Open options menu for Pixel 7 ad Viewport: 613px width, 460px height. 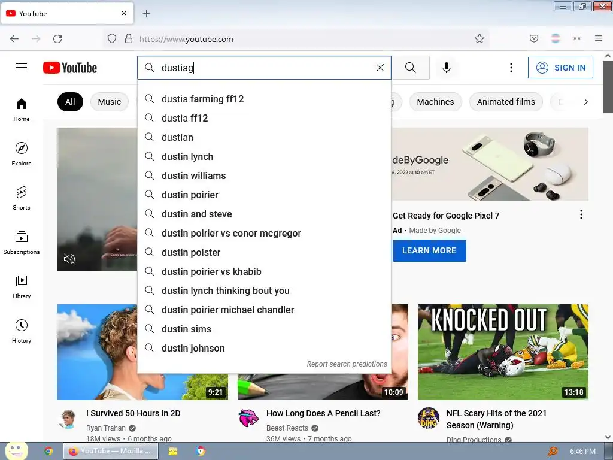[x=581, y=214]
